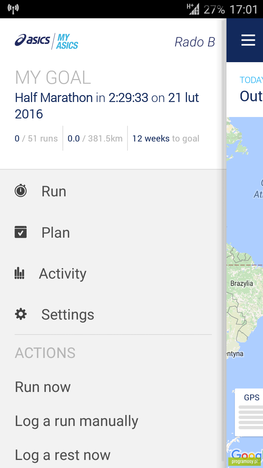Open the Settings menu item
Screen dimensions: 263x468
(113, 314)
